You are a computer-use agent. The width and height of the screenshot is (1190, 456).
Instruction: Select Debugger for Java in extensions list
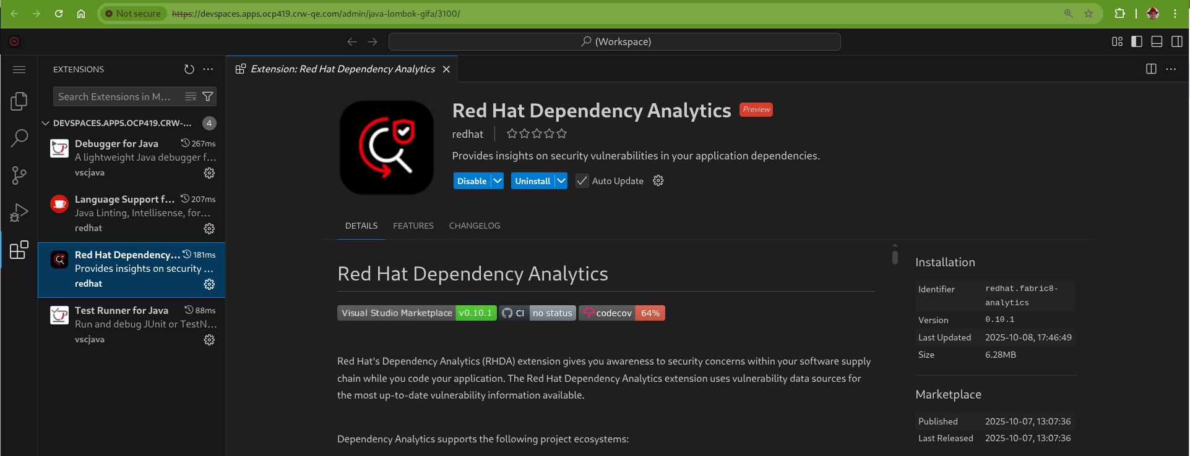coord(132,159)
